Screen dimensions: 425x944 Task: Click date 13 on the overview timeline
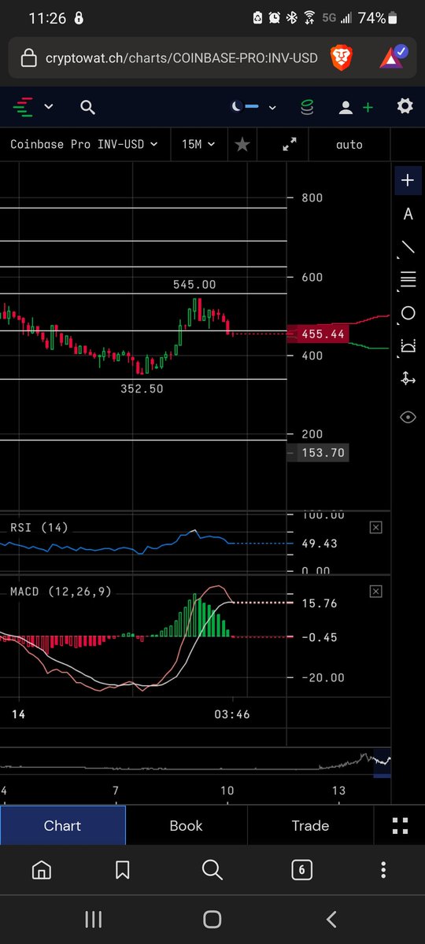pyautogui.click(x=338, y=790)
